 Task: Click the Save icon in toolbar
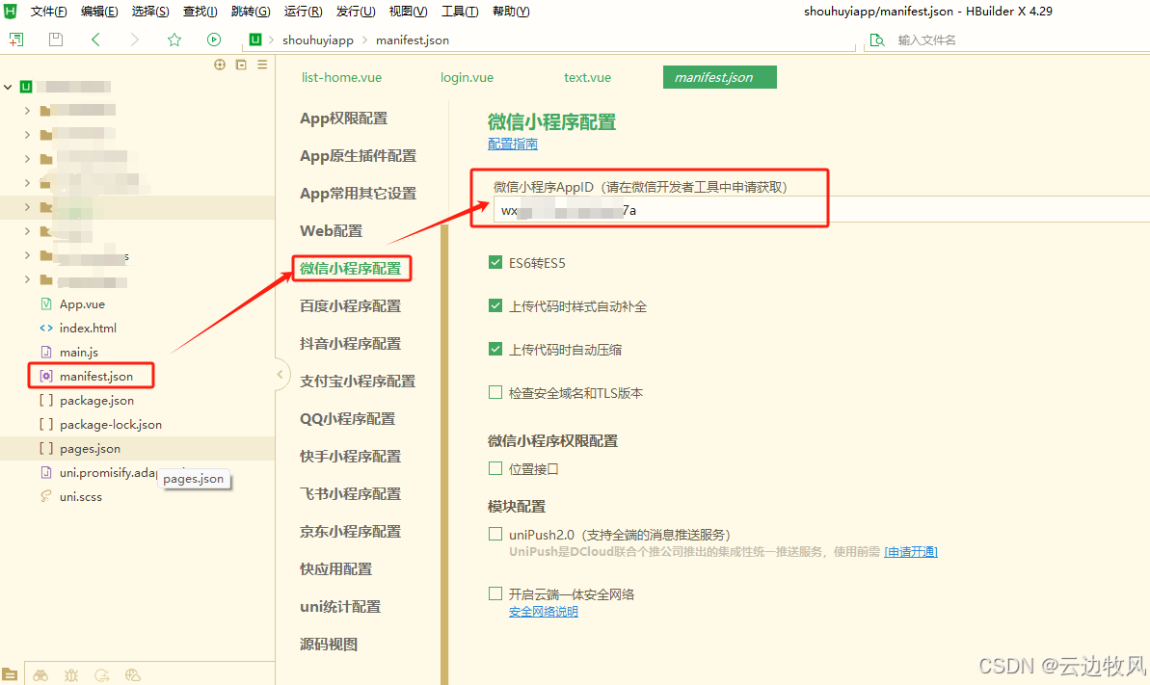(55, 40)
